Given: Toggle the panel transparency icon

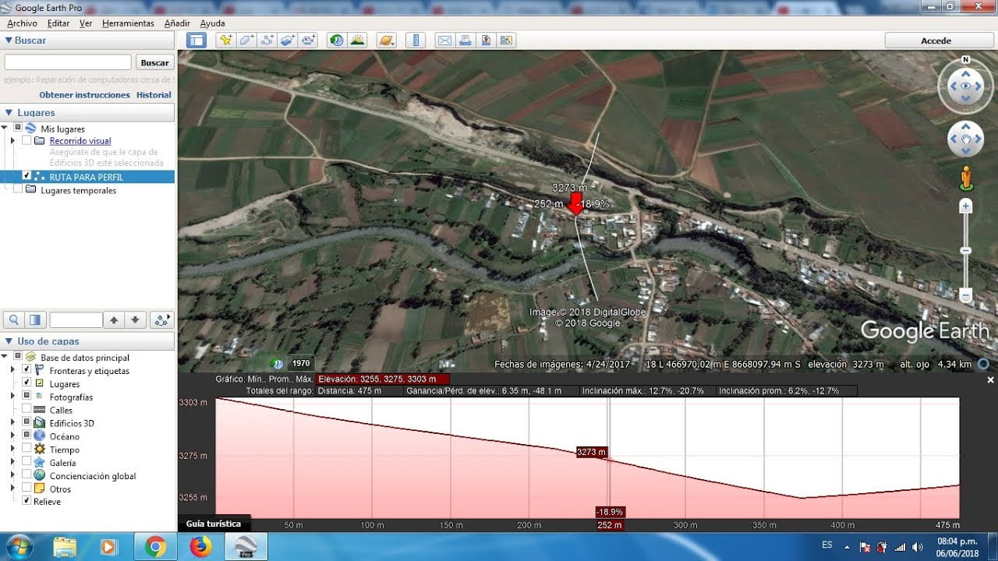Looking at the screenshot, I should coord(34,319).
